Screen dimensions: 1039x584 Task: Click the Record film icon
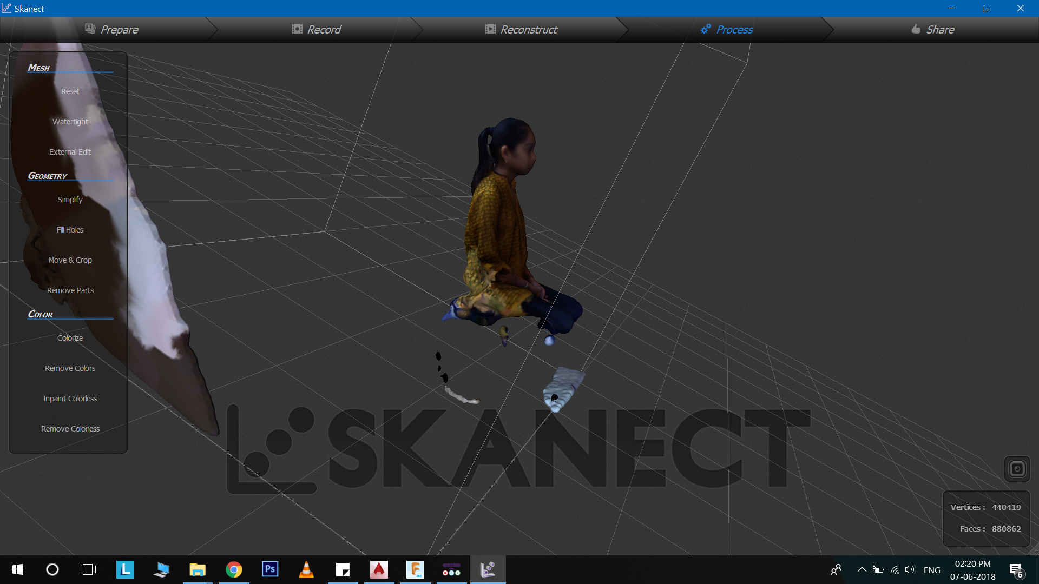coord(297,29)
